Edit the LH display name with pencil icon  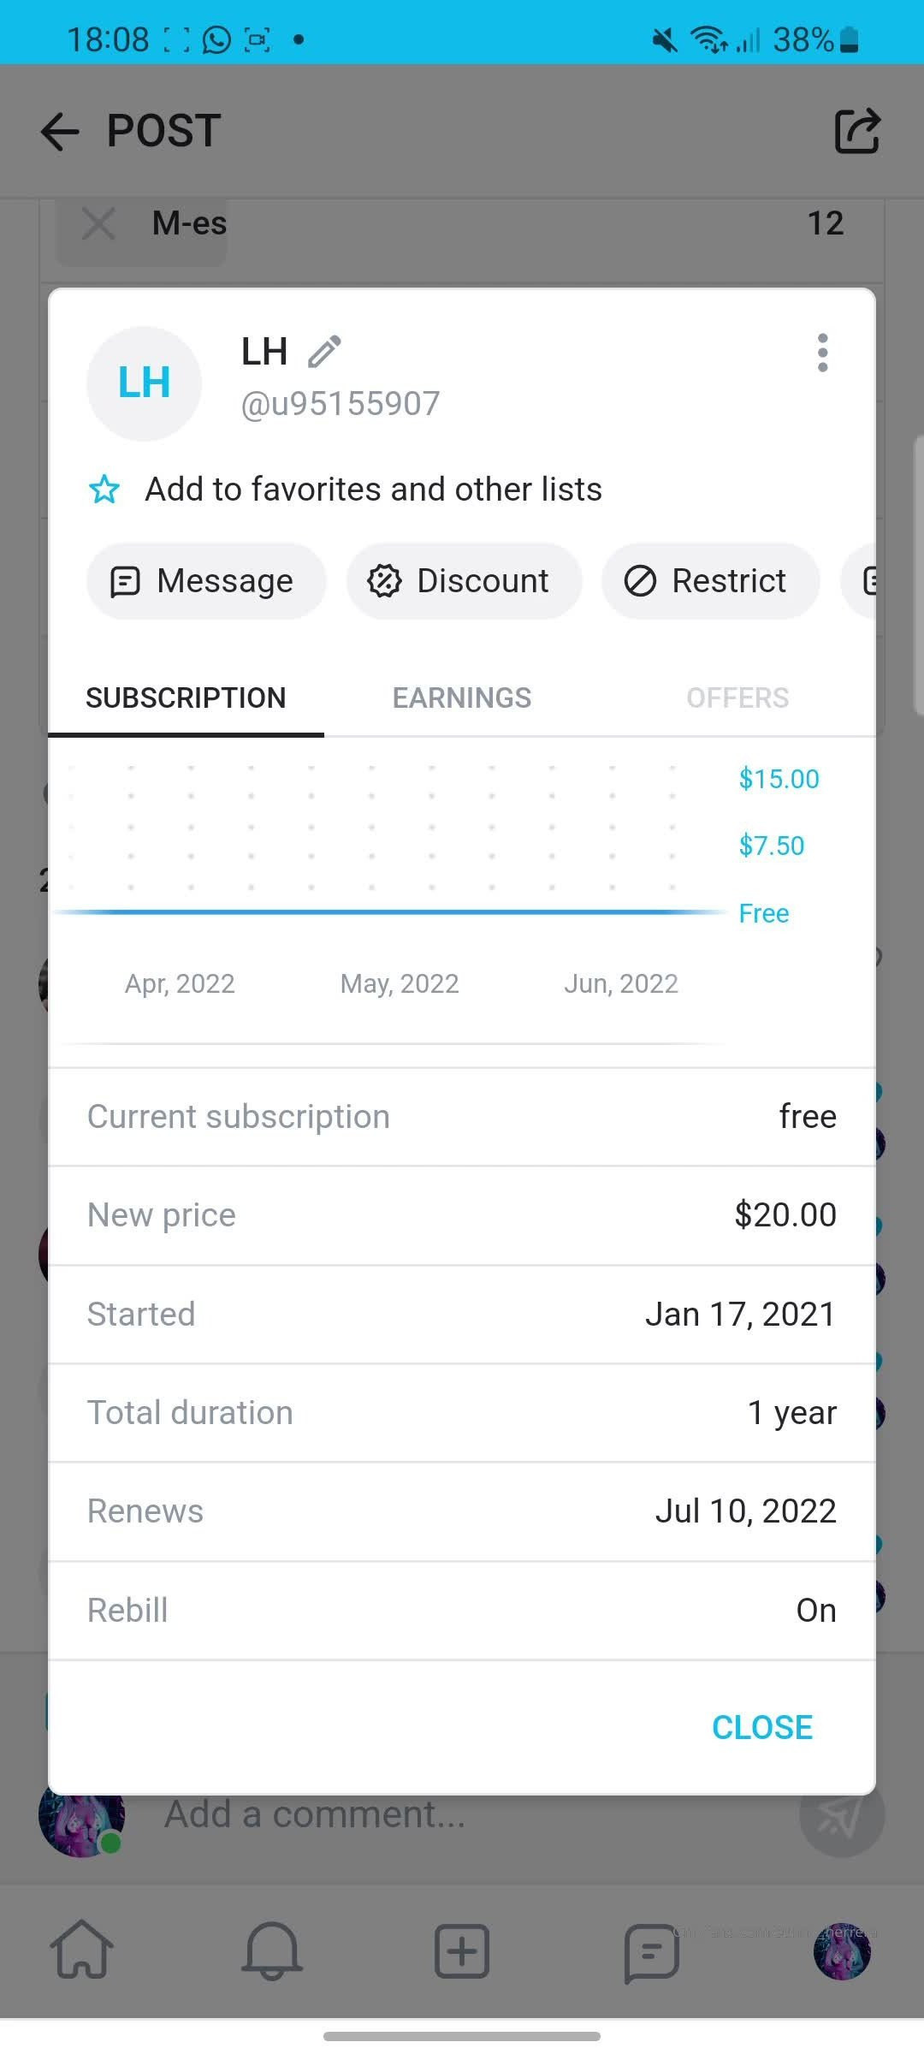point(325,352)
